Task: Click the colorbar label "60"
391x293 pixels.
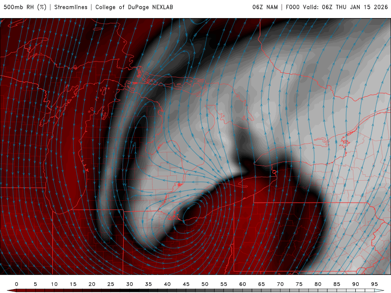Action: point(242,284)
